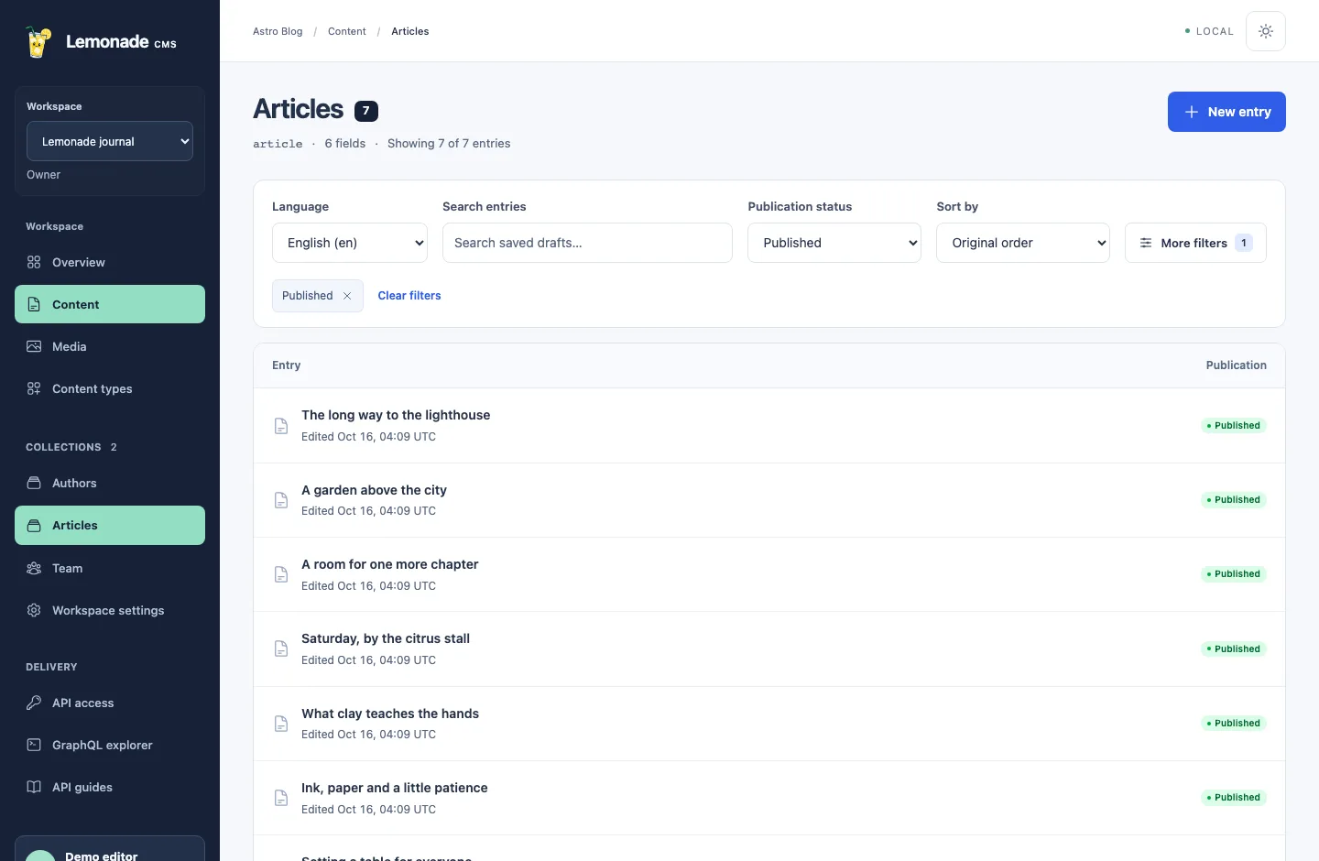The width and height of the screenshot is (1319, 861).
Task: Open the Authors collection
Action: (110, 483)
